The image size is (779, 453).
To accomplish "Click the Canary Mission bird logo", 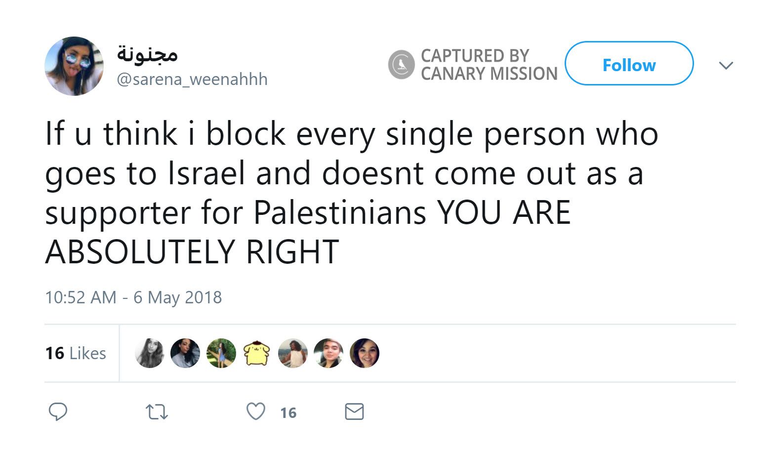I will point(401,65).
